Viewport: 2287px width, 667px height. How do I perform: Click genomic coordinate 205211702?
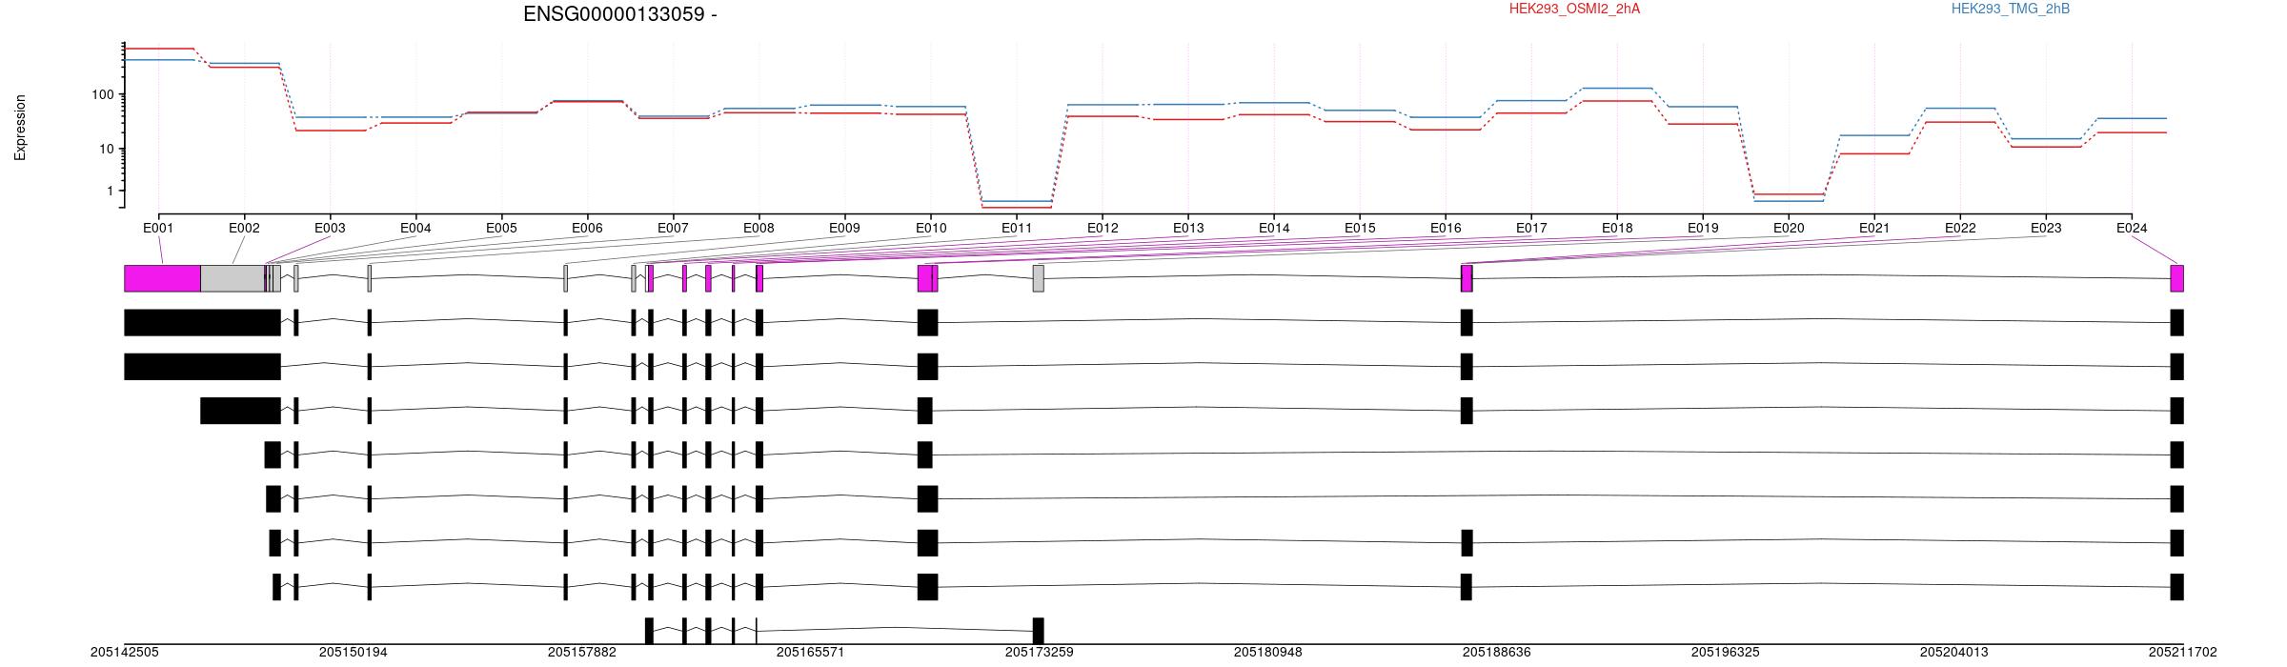pyautogui.click(x=2183, y=653)
